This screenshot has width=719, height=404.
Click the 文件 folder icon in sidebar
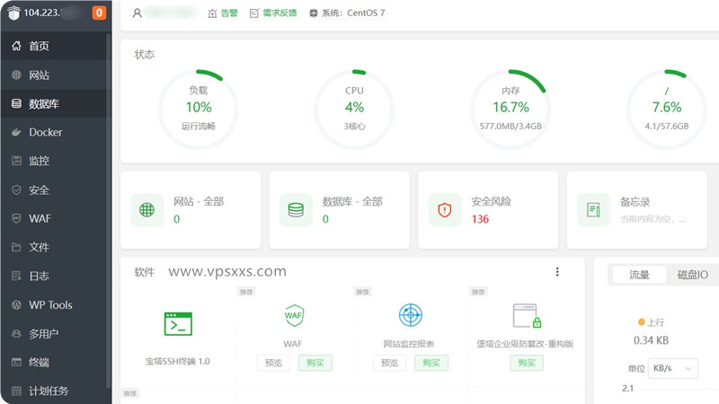click(x=16, y=248)
